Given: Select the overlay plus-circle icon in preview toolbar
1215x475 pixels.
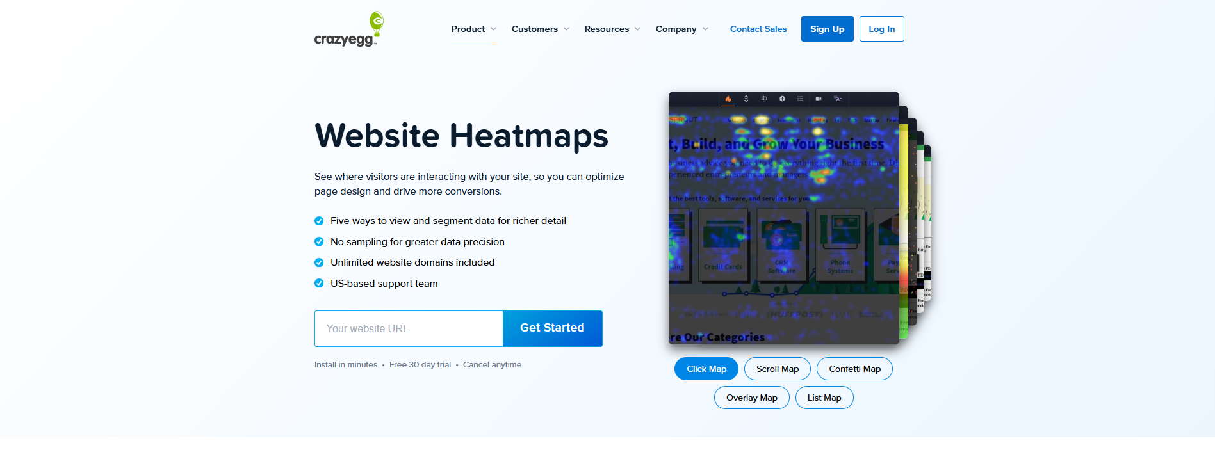Looking at the screenshot, I should click(x=782, y=99).
